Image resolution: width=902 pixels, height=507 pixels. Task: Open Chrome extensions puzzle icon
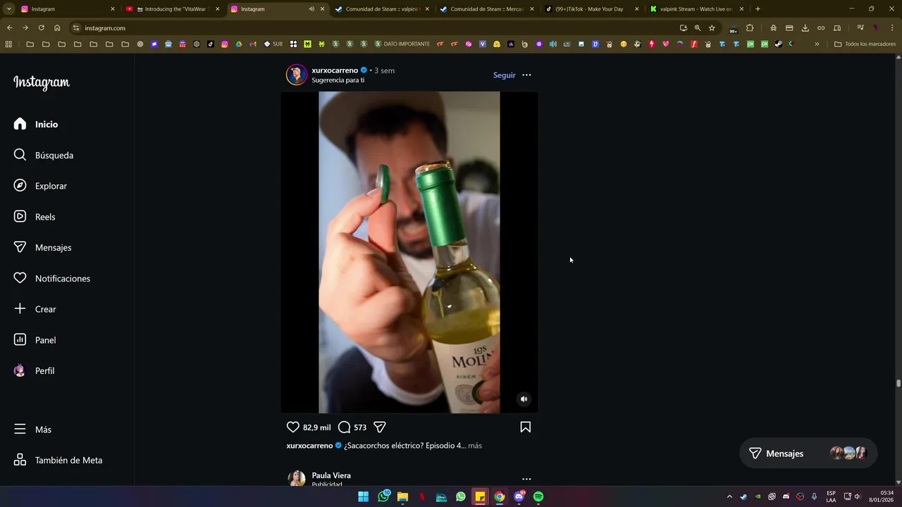(750, 28)
